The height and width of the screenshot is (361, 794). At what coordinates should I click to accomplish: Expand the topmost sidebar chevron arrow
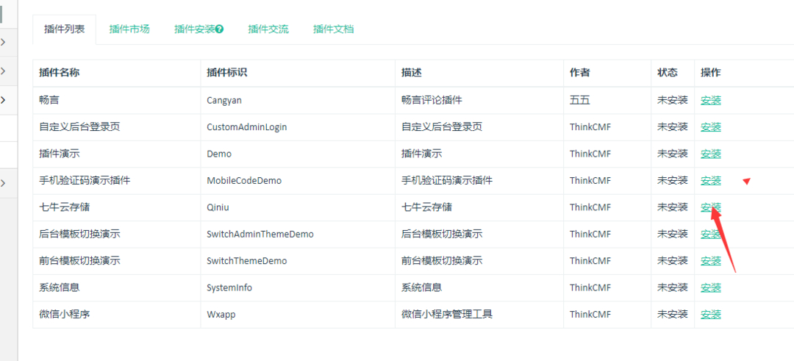[3, 42]
